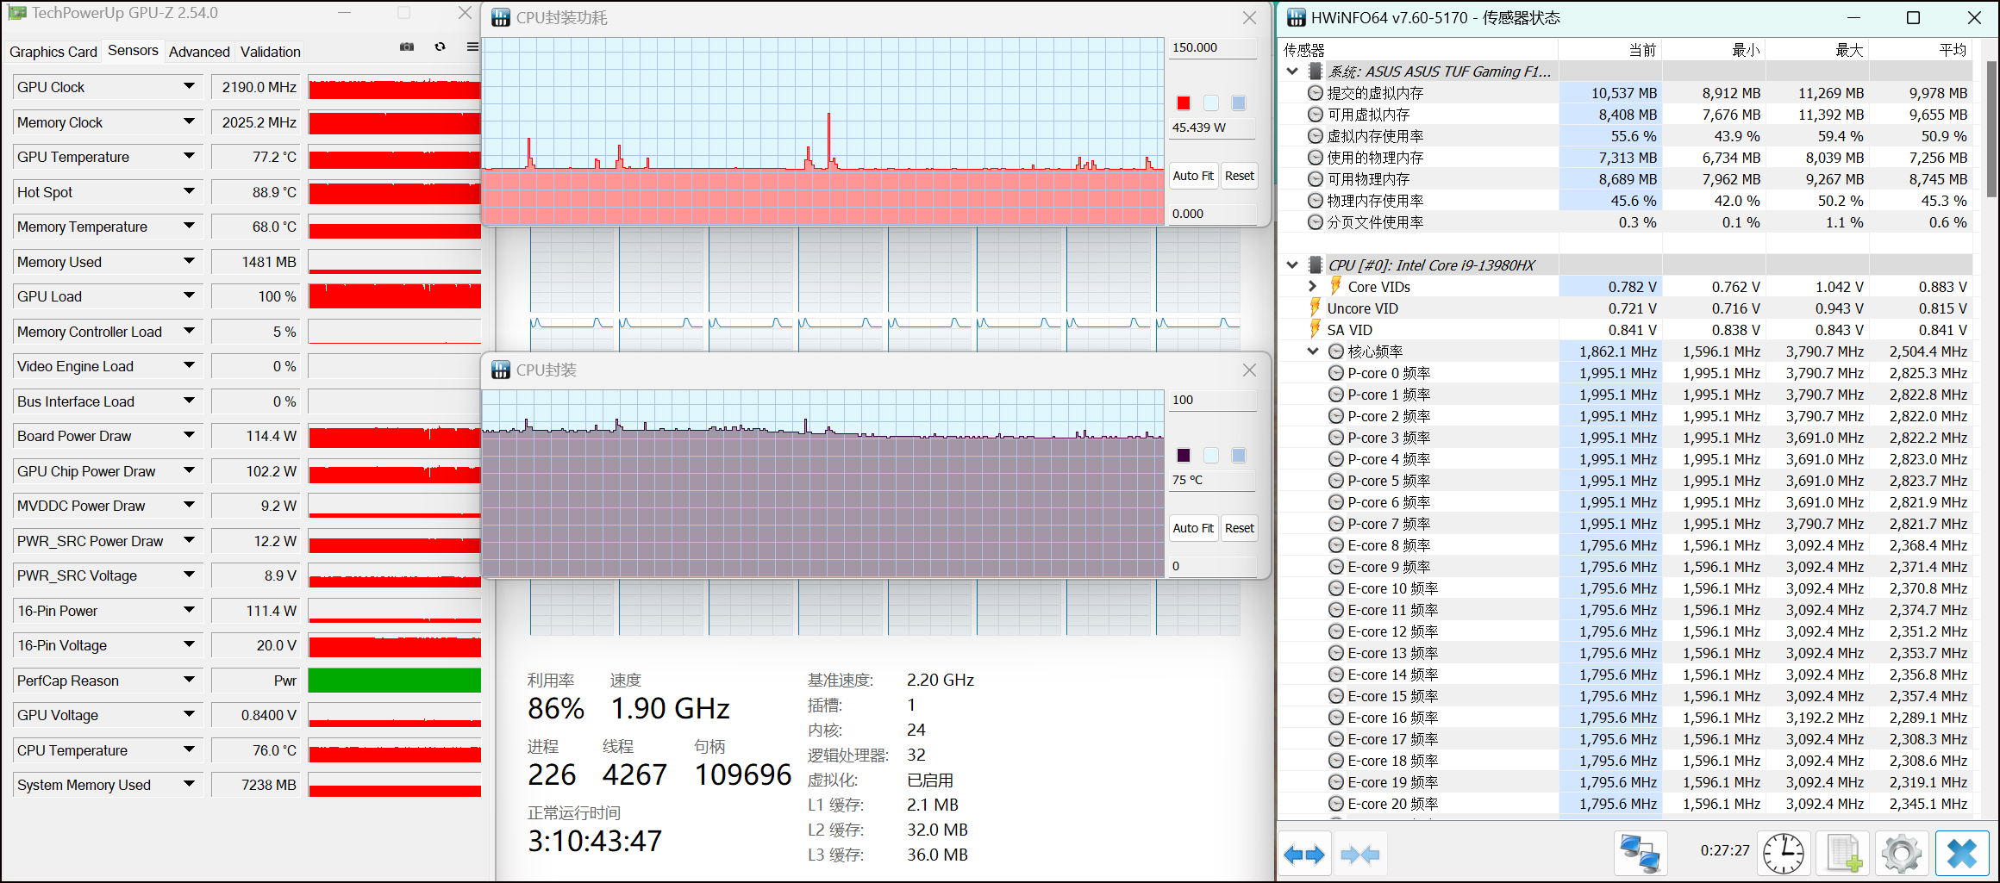The height and width of the screenshot is (883, 2000).
Task: Click Reset in the CPU封装 graph
Action: (x=1240, y=528)
